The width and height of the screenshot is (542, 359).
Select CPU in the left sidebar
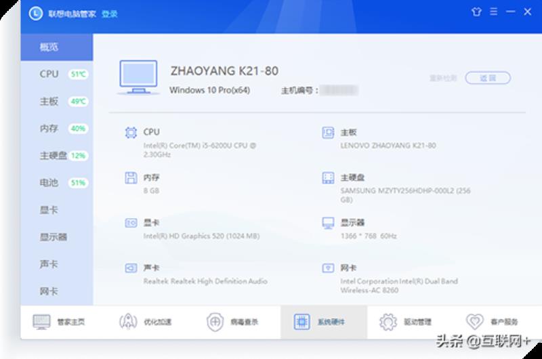coord(49,75)
